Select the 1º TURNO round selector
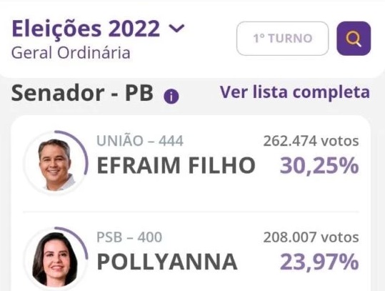The width and height of the screenshot is (385, 291). tap(283, 39)
